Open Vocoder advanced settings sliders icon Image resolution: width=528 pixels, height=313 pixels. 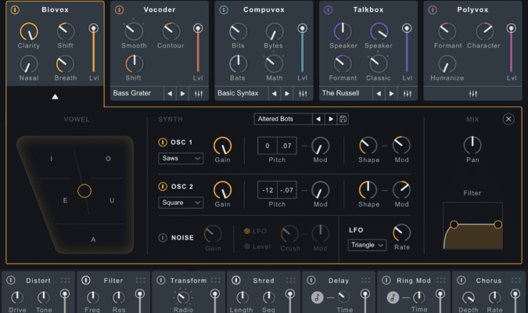(x=197, y=93)
